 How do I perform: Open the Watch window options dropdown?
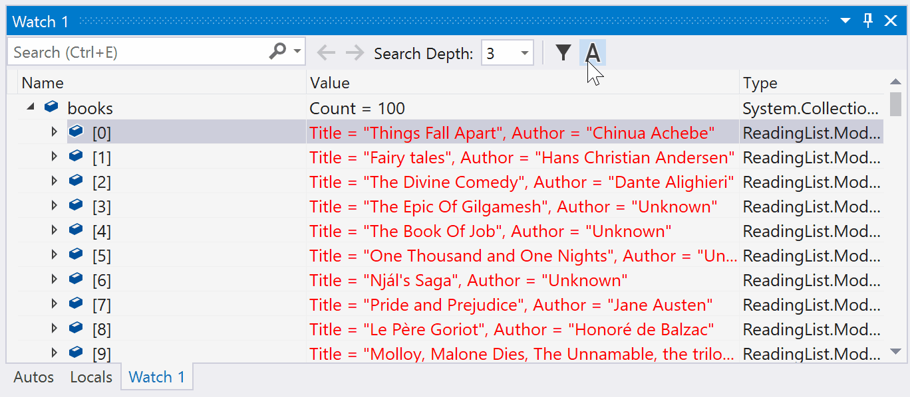844,21
